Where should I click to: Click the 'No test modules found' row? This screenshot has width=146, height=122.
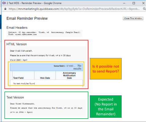click(x=46, y=84)
